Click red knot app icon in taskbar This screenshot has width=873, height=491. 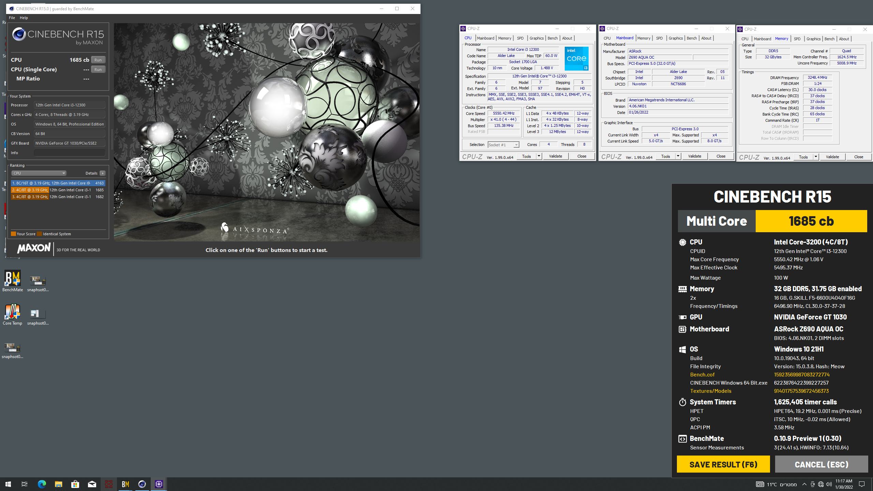[x=108, y=484]
